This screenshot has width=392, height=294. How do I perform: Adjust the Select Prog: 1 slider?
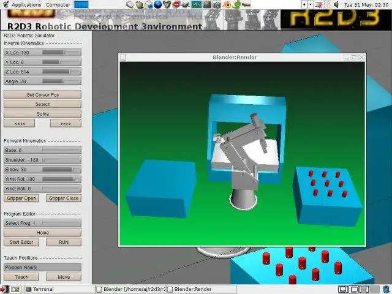point(42,223)
